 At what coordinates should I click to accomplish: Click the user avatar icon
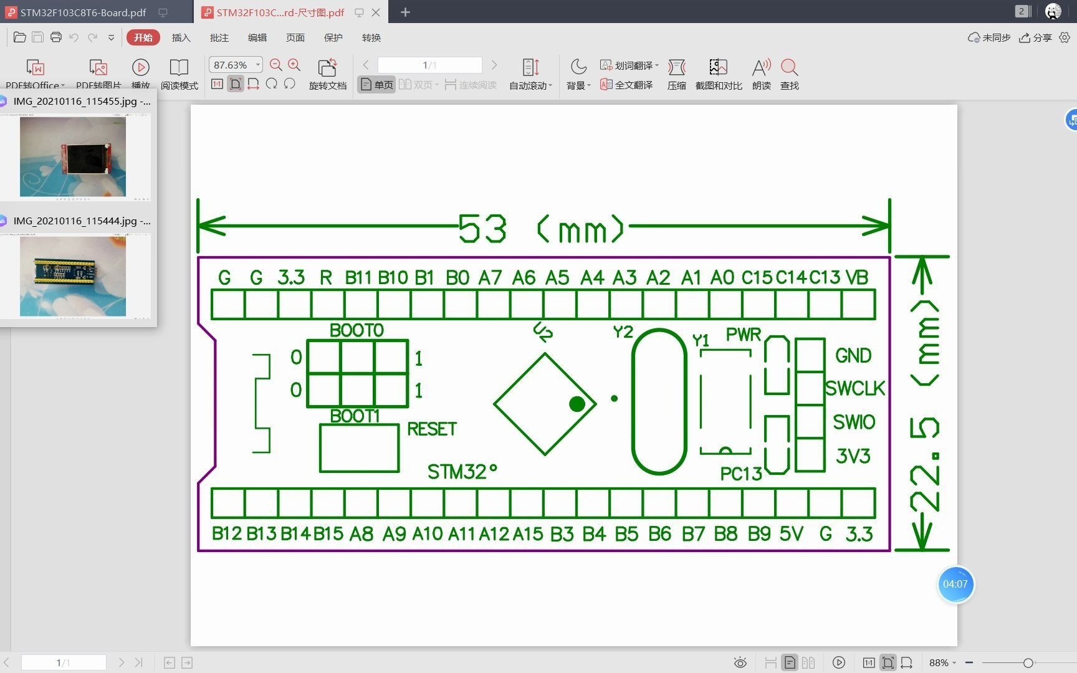(x=1053, y=11)
